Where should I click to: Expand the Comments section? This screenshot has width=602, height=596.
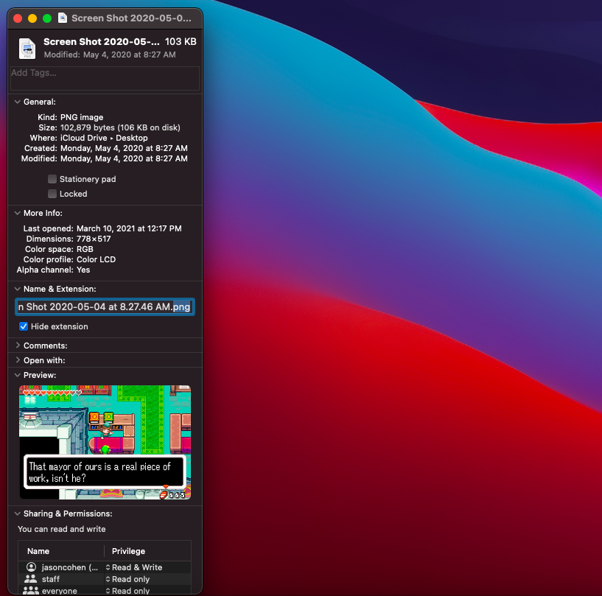(17, 346)
